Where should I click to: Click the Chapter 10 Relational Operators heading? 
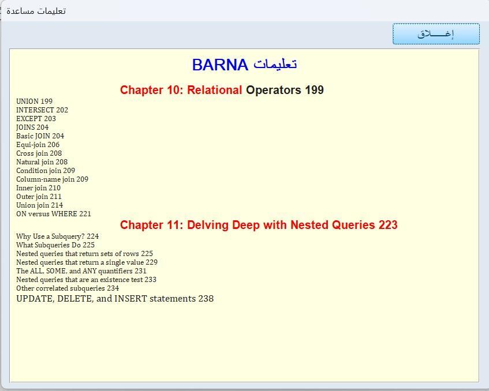pyautogui.click(x=222, y=90)
